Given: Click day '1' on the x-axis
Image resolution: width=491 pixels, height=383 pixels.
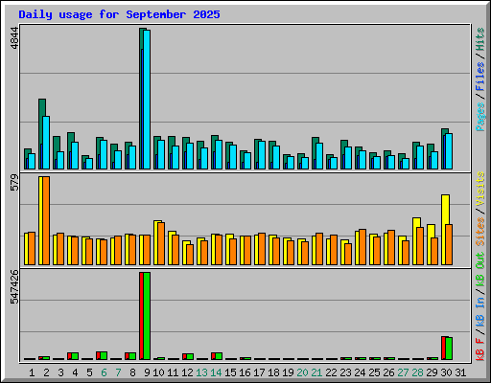Looking at the screenshot, I should coord(32,372).
